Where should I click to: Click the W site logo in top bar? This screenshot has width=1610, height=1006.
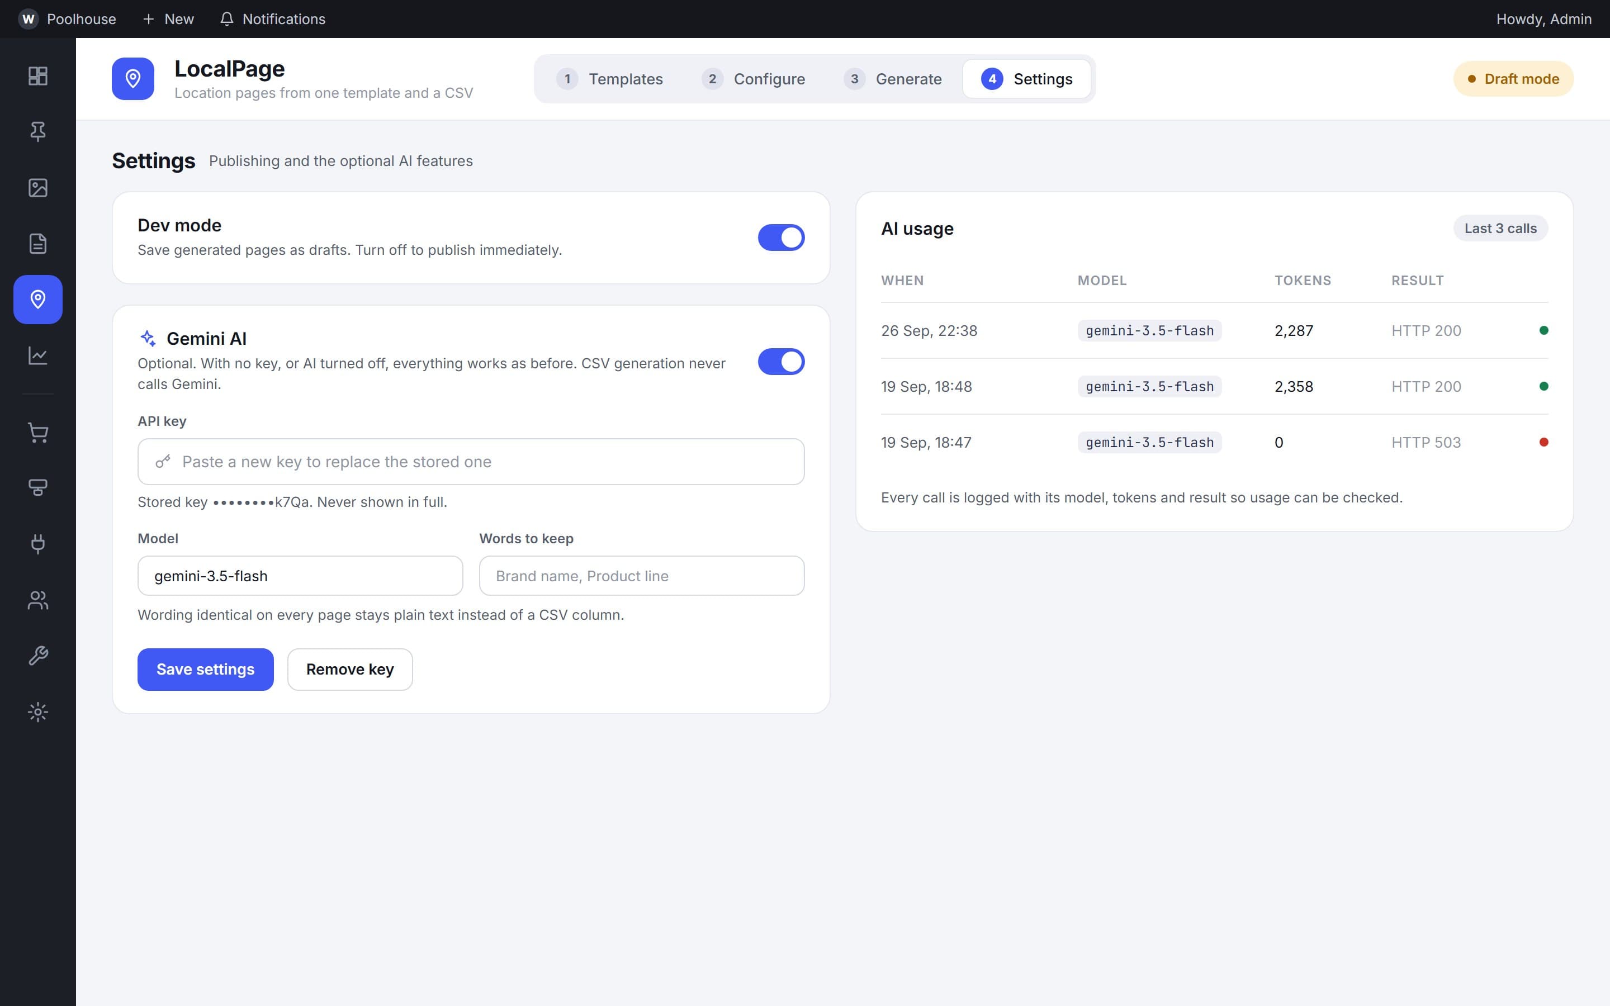pos(28,18)
